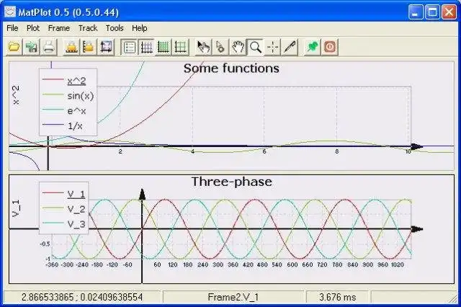Click the save/export disk icon
The image size is (461, 307).
[x=31, y=47]
